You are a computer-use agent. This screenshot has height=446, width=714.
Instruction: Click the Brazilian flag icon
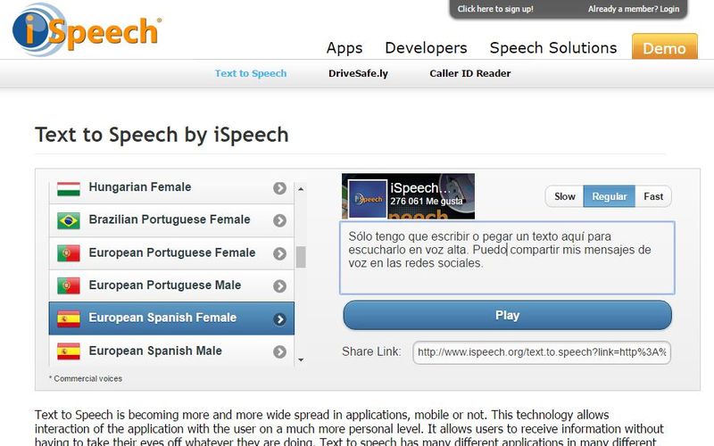pyautogui.click(x=69, y=220)
